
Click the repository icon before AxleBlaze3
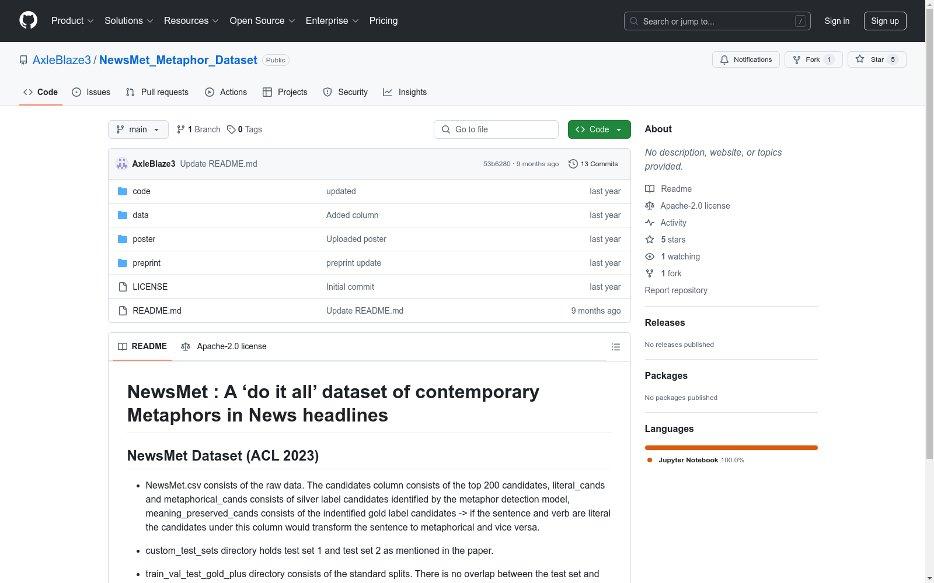tap(23, 60)
